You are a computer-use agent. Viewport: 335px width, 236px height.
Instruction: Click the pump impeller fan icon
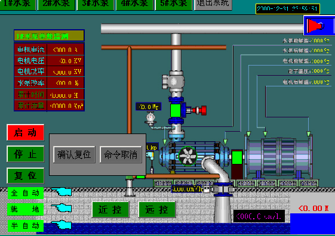coord(188,156)
